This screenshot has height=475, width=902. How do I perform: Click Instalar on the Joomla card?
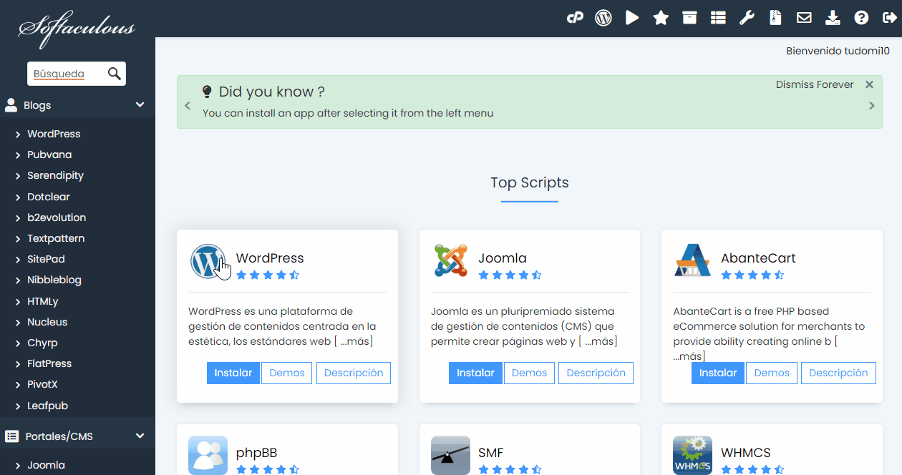click(x=475, y=373)
